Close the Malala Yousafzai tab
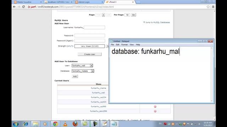This screenshot has height=127, width=227. point(41,2)
